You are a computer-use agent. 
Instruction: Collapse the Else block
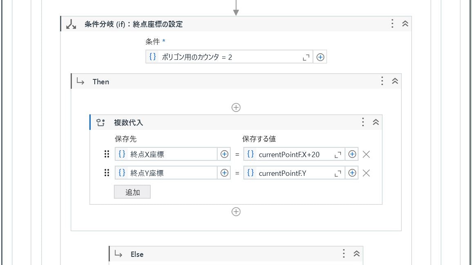(356, 254)
